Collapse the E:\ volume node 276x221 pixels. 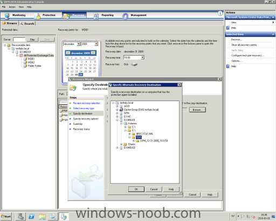point(126,130)
